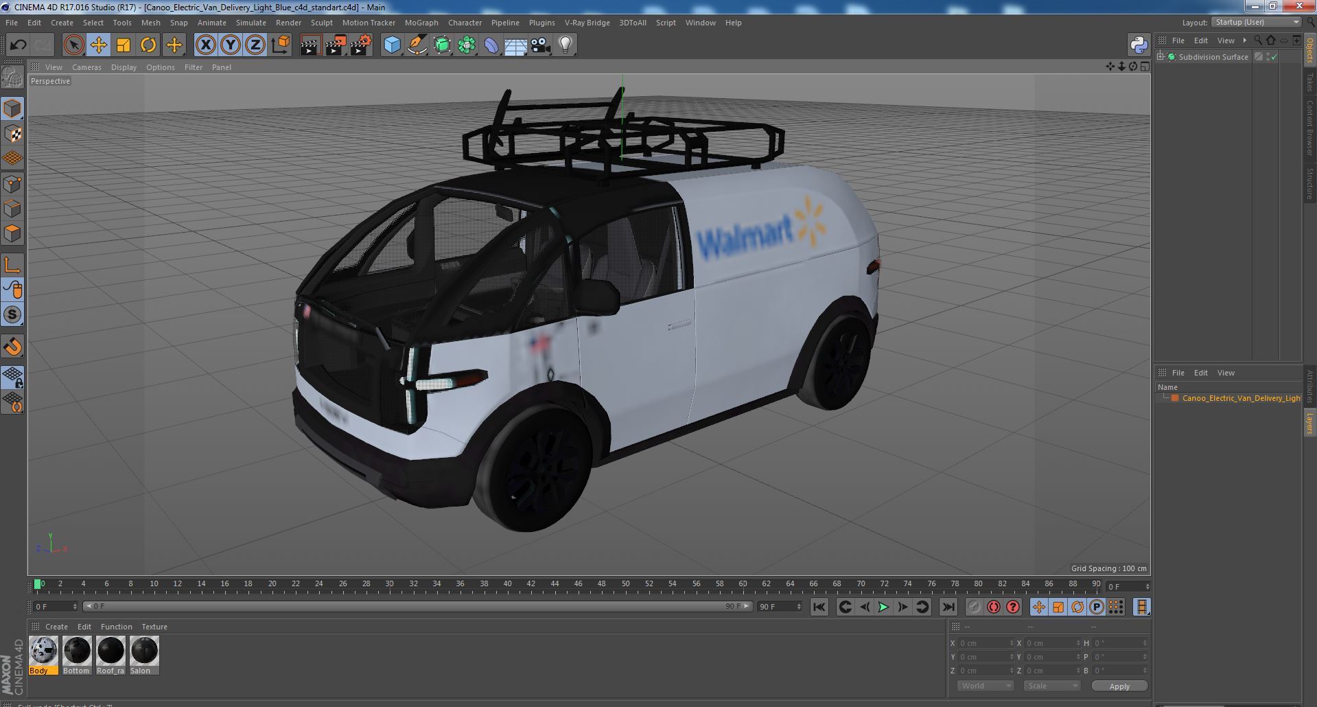
Task: Open viewport Cameras menu
Action: [x=86, y=67]
